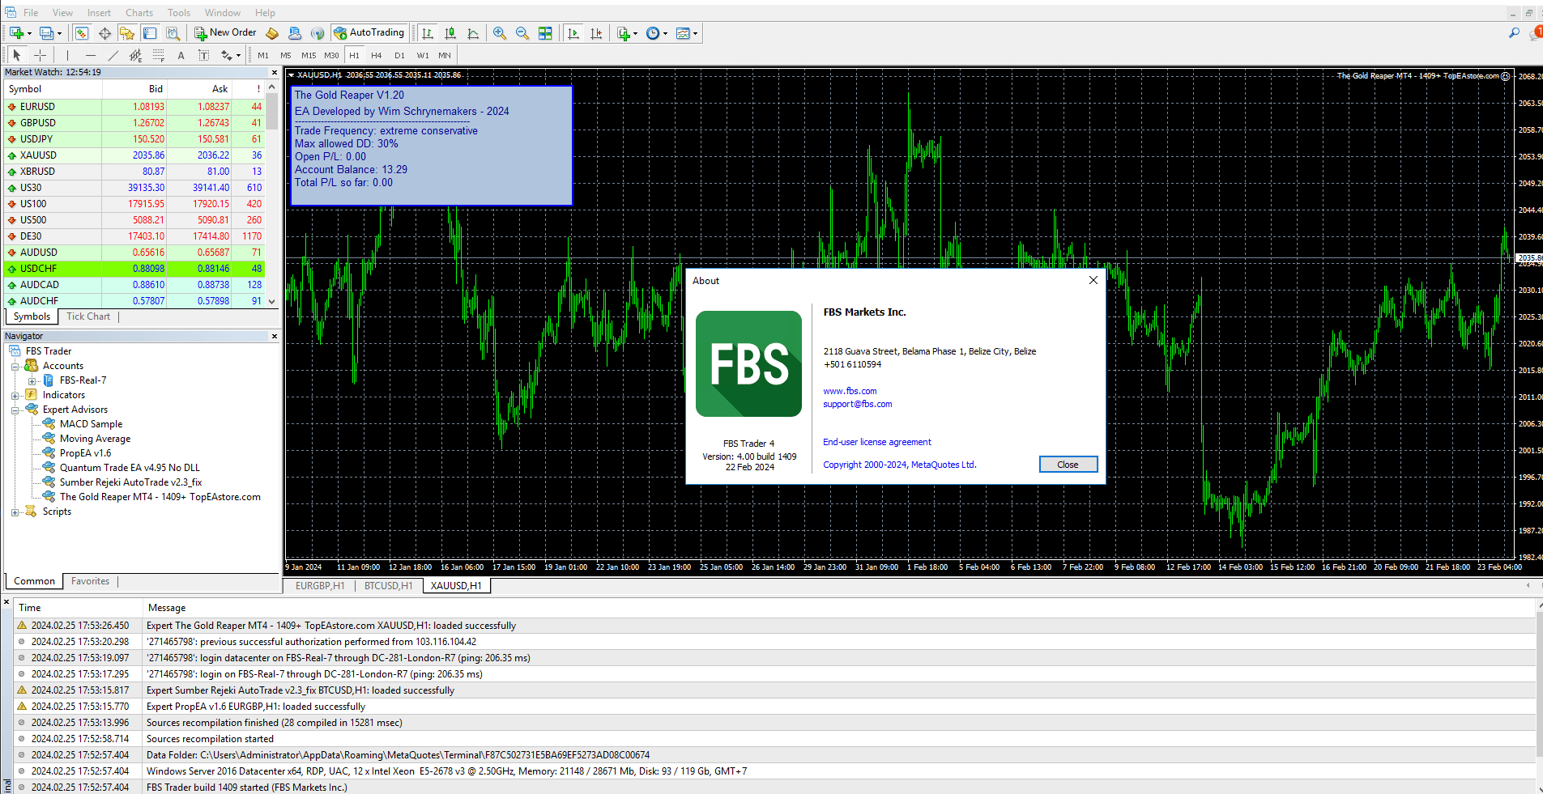
Task: Zoom in on the chart
Action: click(500, 33)
